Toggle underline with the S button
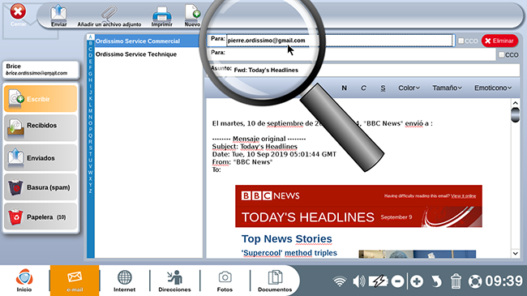Viewport: 527px width, 296px height. click(383, 88)
